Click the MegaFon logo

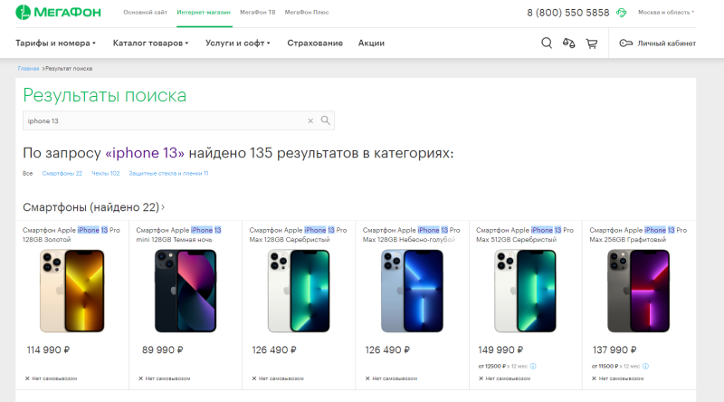pyautogui.click(x=58, y=13)
